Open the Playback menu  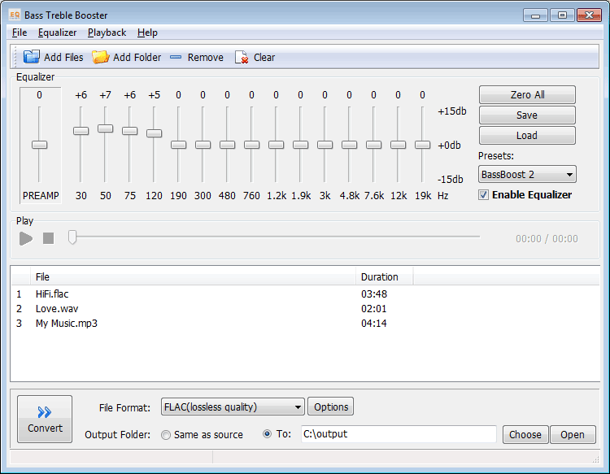pyautogui.click(x=107, y=33)
